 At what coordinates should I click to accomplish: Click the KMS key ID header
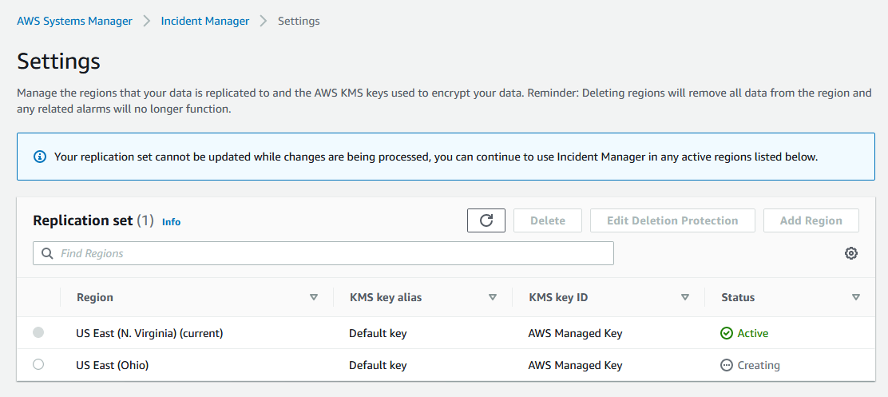click(558, 297)
